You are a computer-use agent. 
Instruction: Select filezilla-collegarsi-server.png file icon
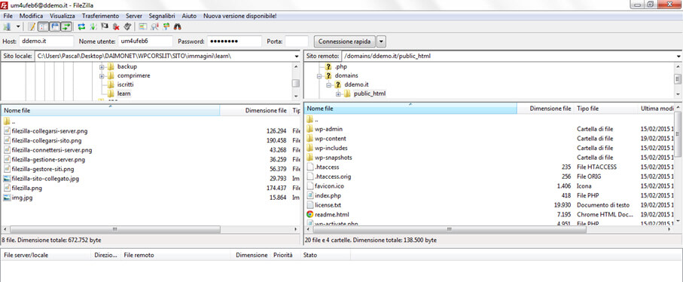[7, 130]
